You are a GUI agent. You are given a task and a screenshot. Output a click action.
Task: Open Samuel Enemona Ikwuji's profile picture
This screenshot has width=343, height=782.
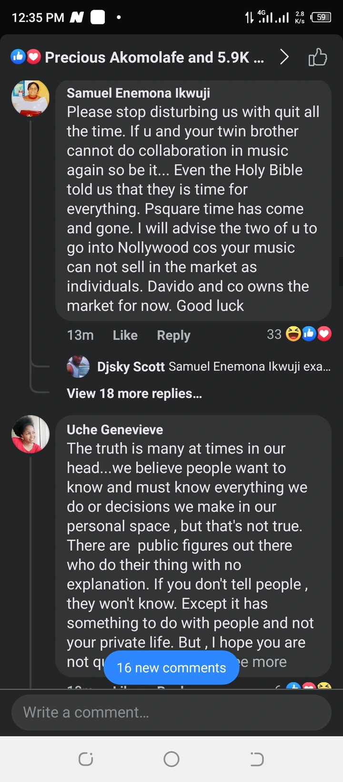click(30, 98)
